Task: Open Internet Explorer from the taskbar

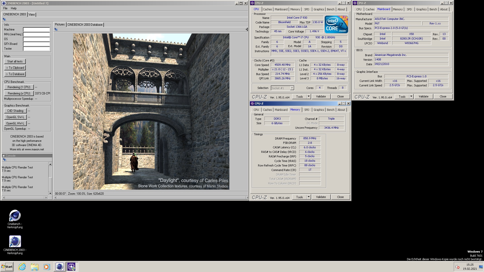Action: [x=22, y=267]
